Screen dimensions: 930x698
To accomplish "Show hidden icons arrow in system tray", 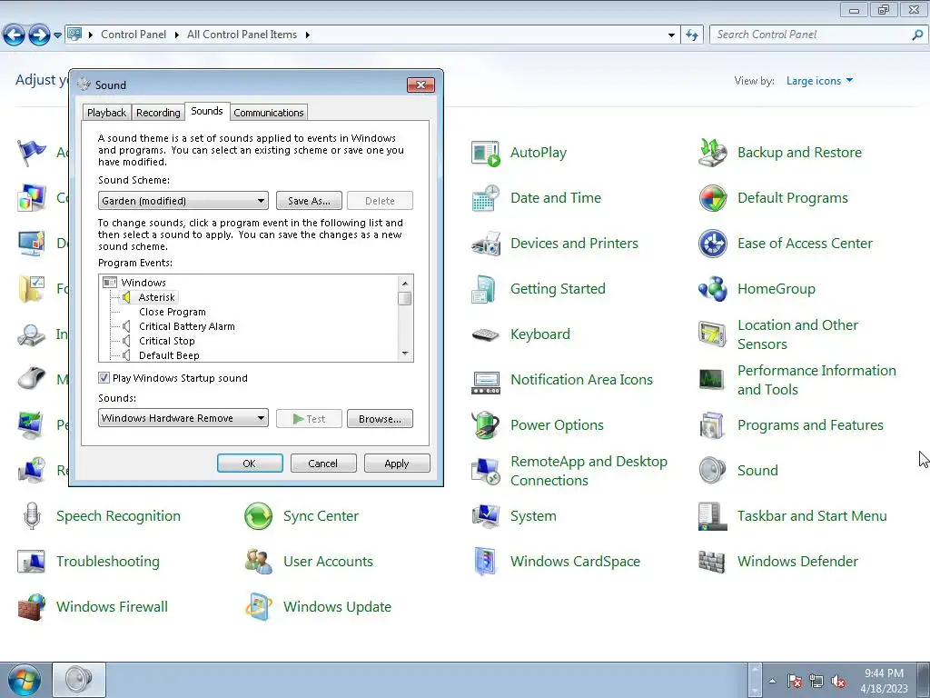I will (x=772, y=681).
